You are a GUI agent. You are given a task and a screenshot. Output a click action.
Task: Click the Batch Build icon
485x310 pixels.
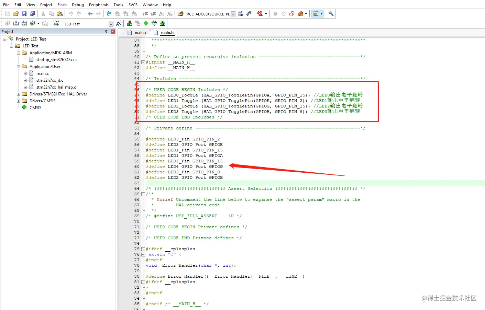tap(33, 23)
